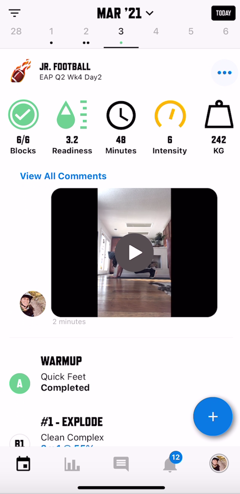Open the Readiness droplet indicator
The image size is (240, 494).
[72, 115]
